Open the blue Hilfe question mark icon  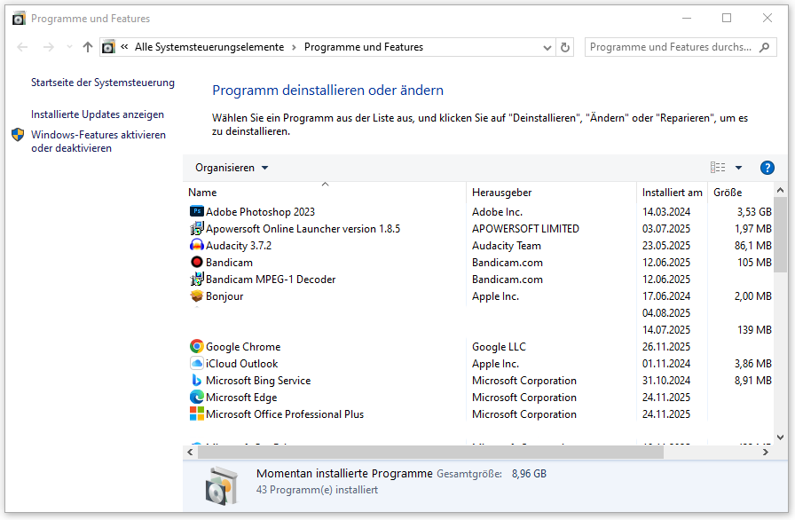tap(767, 167)
